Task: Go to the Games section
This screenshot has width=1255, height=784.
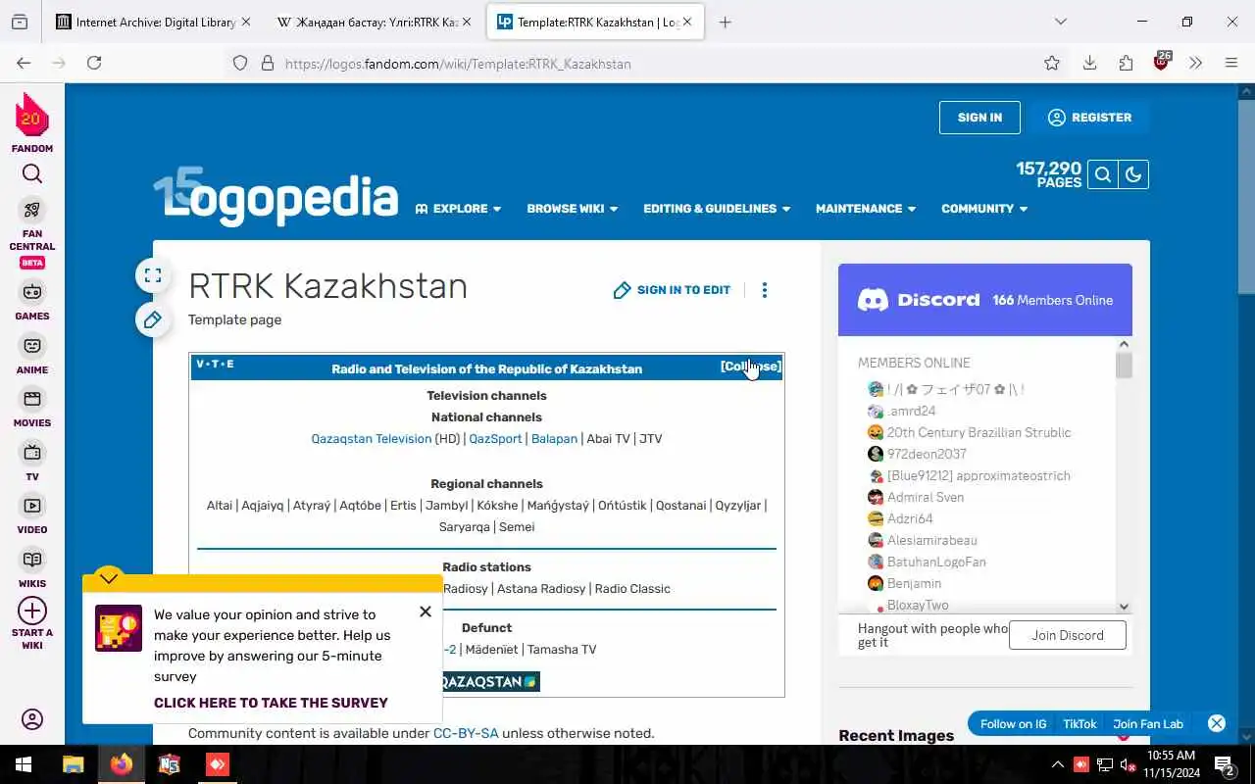Action: click(32, 300)
